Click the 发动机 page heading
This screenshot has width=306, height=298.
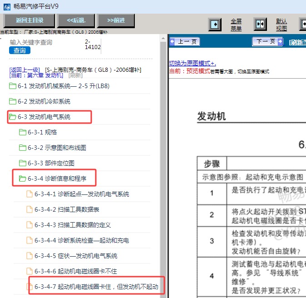pos(212,116)
